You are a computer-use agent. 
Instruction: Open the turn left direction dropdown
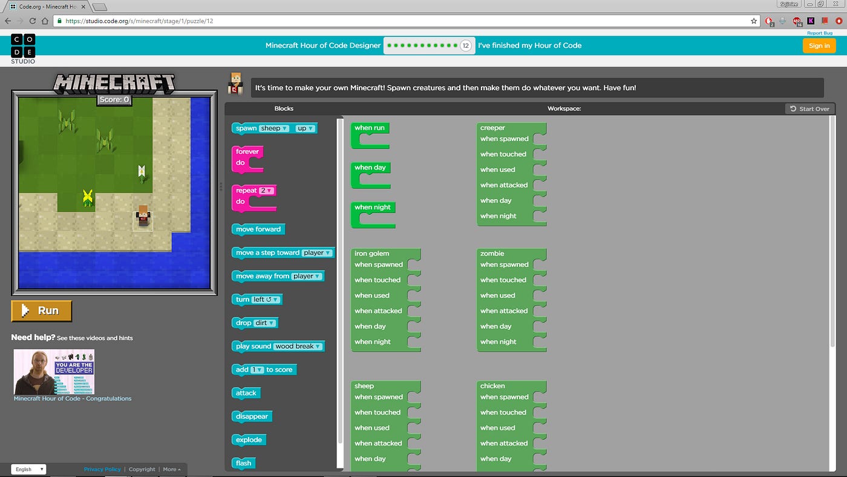tap(266, 299)
